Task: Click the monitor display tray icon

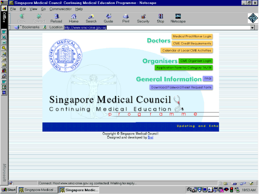Action: click(x=205, y=190)
